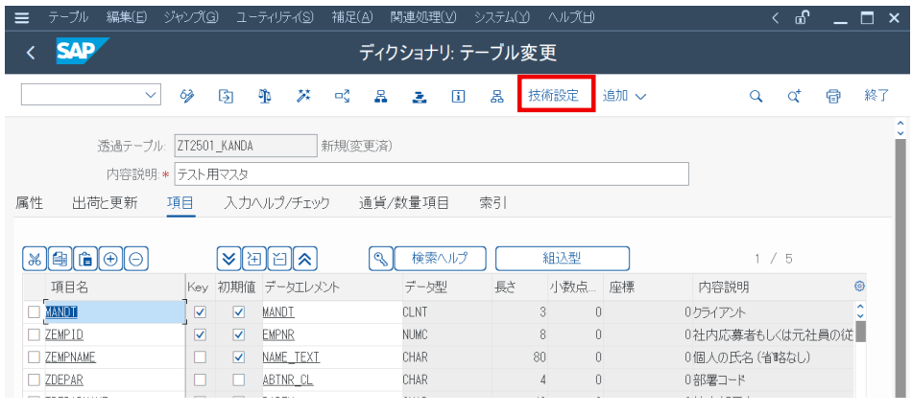This screenshot has width=912, height=414.
Task: Click the 内容説明 input field
Action: (x=431, y=174)
